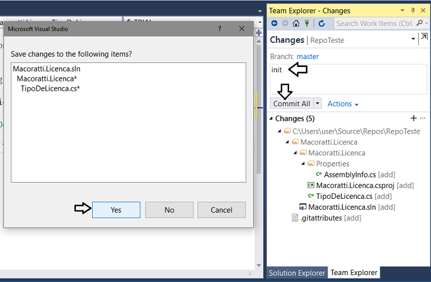Click the editor horizontal scrollbar right arrow

click(x=250, y=273)
